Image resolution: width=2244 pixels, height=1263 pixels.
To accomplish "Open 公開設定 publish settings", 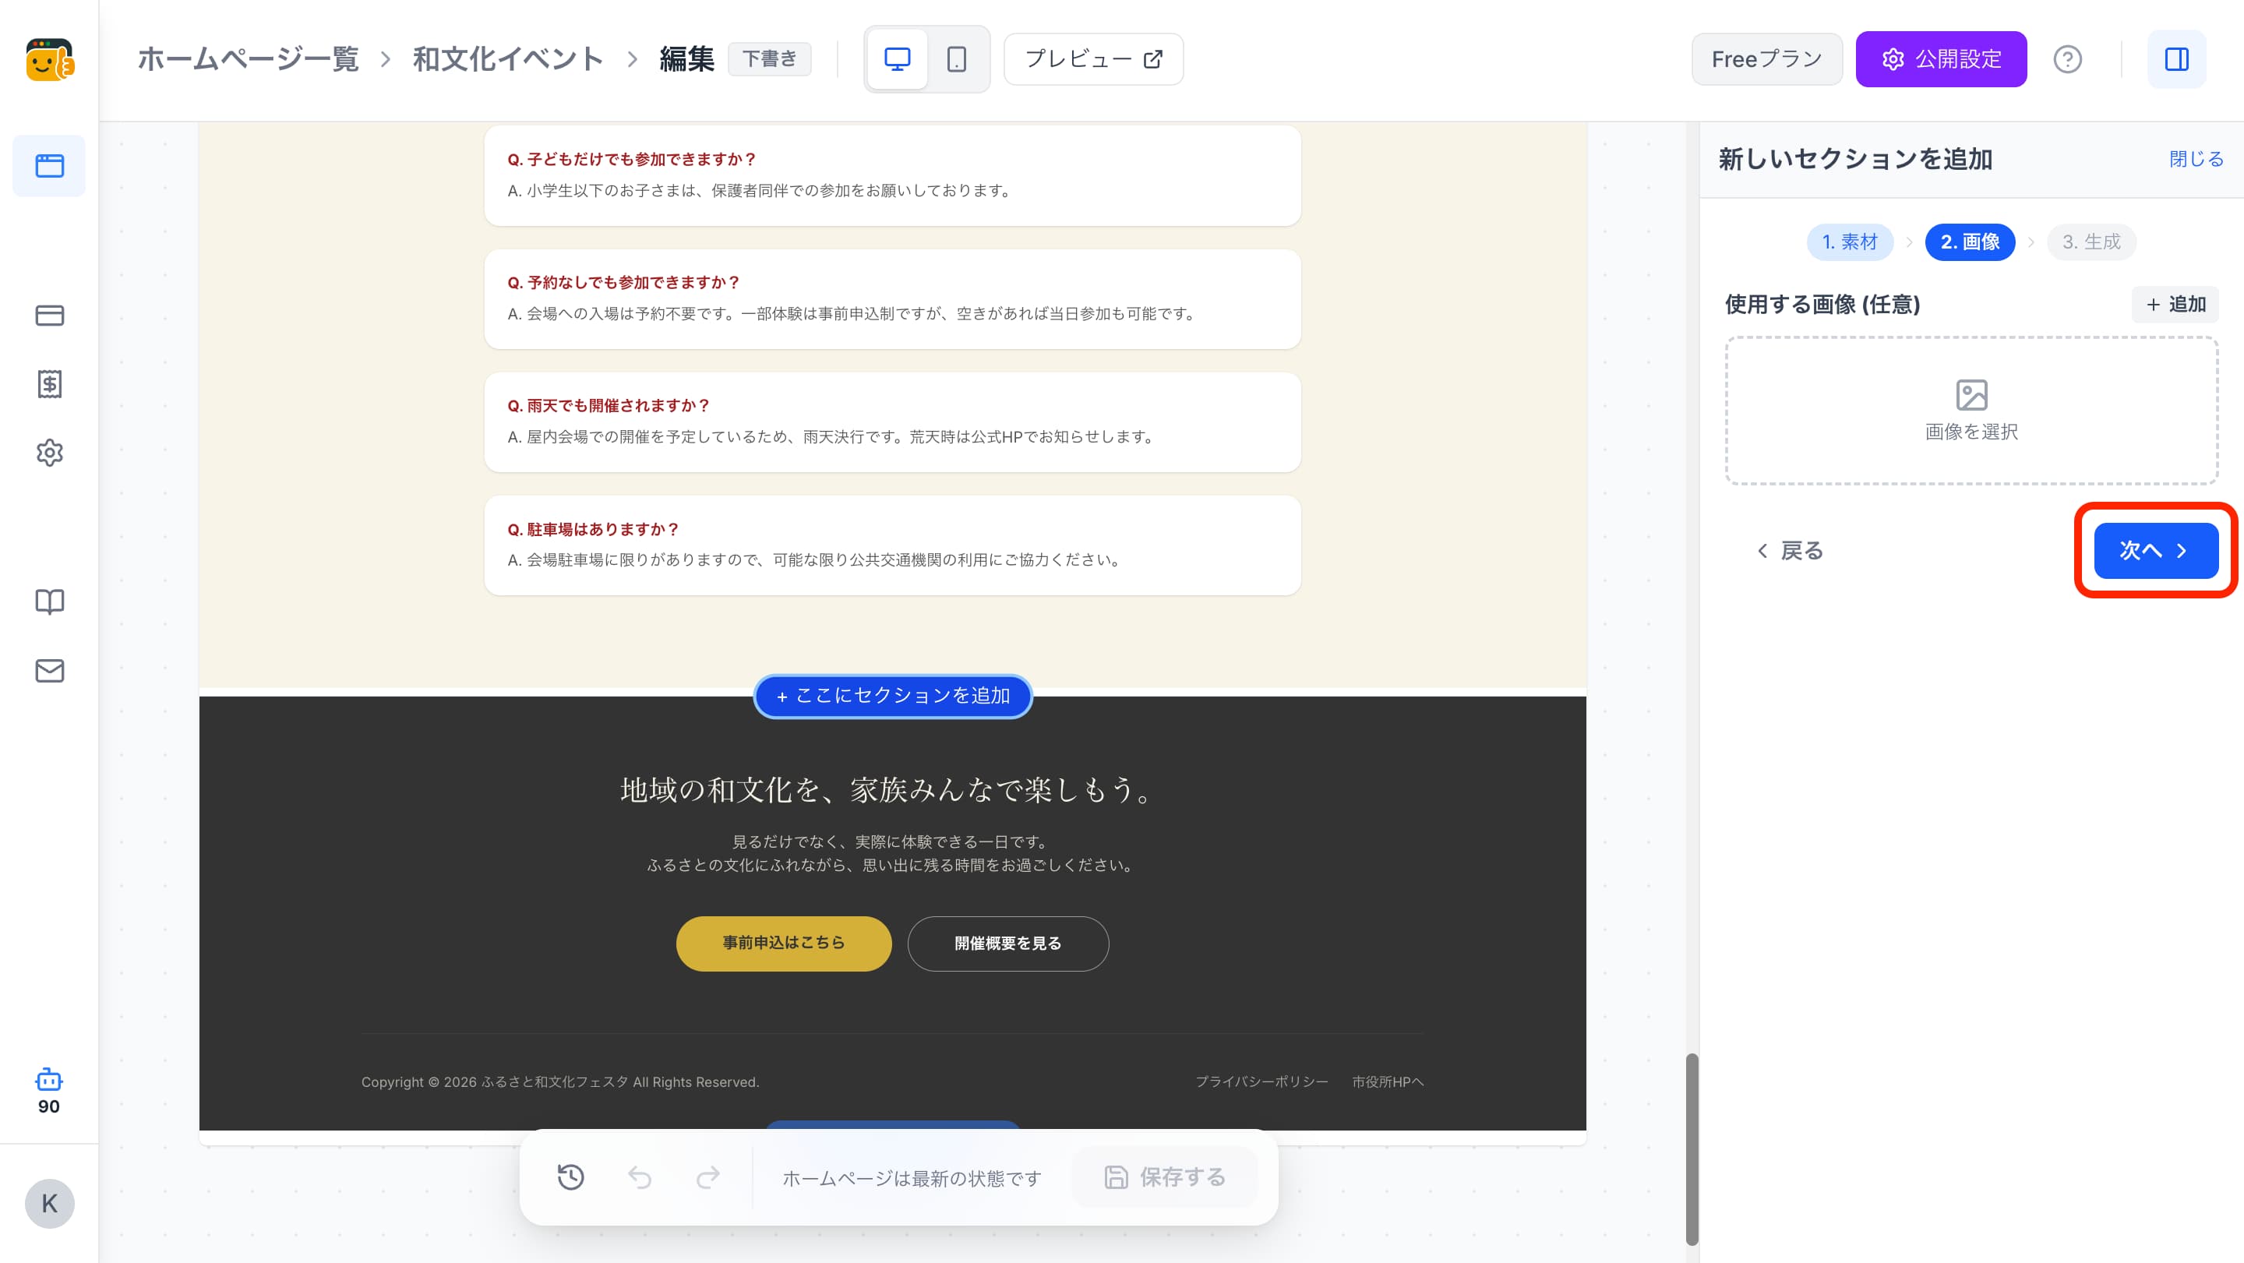I will point(1940,59).
